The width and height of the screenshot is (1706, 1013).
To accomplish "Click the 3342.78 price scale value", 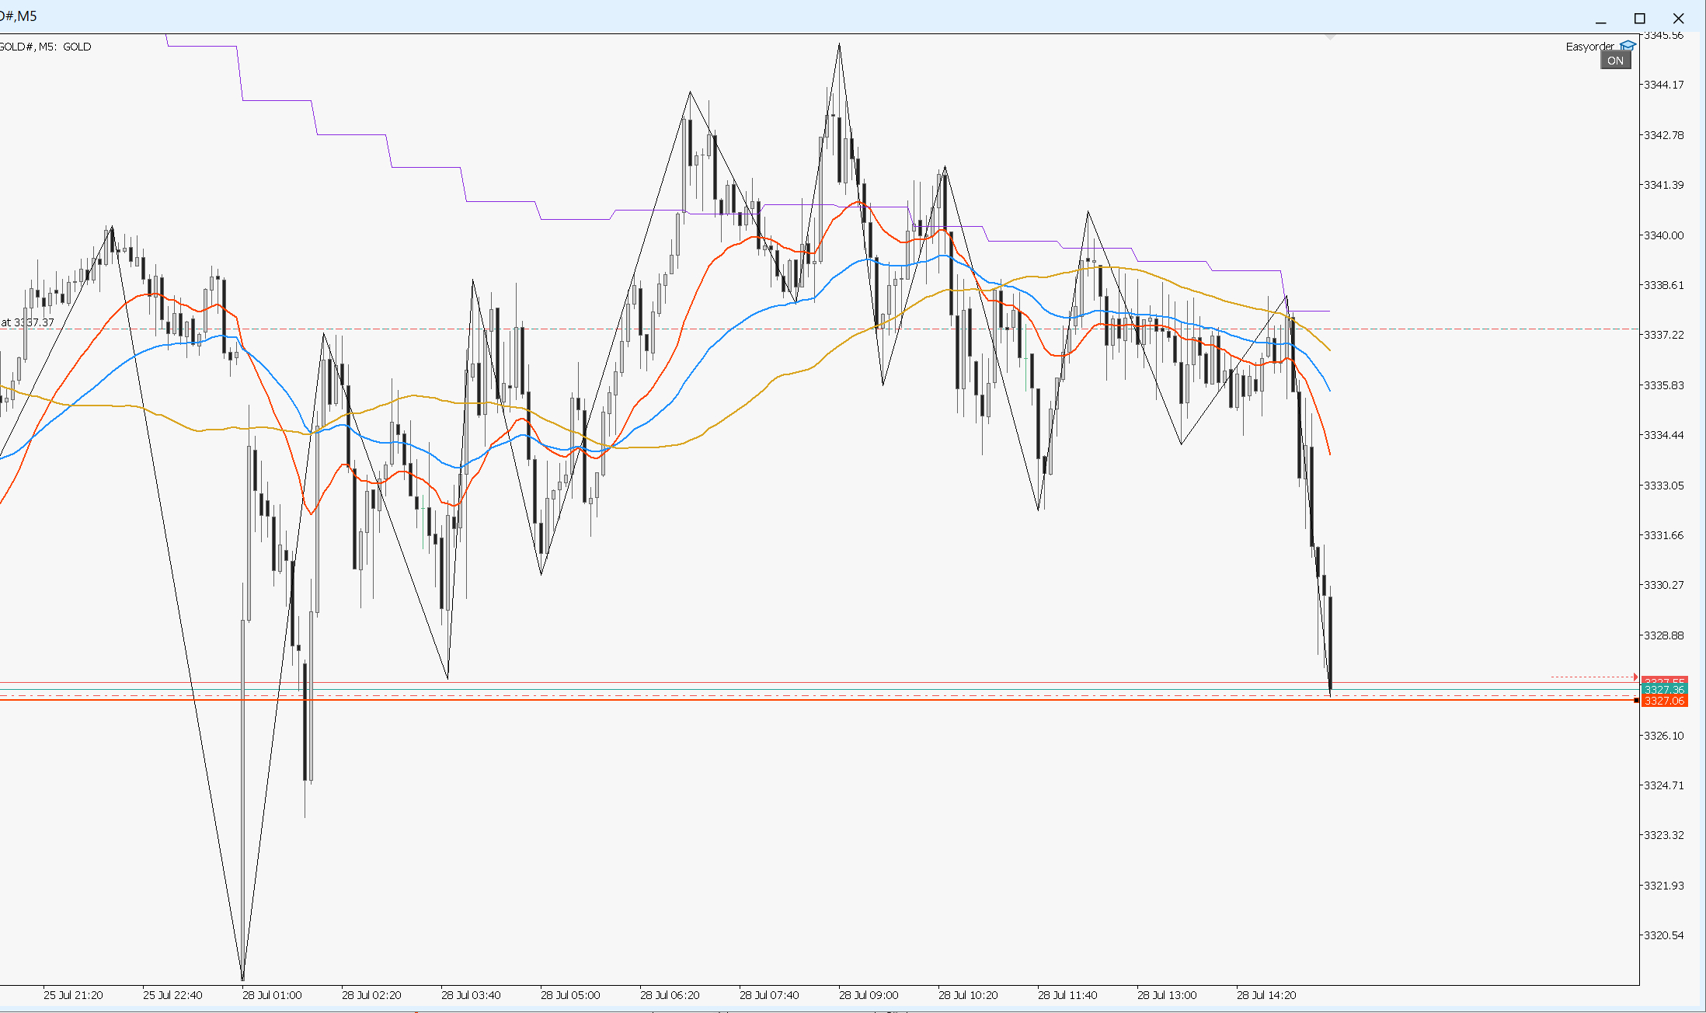I will point(1663,135).
